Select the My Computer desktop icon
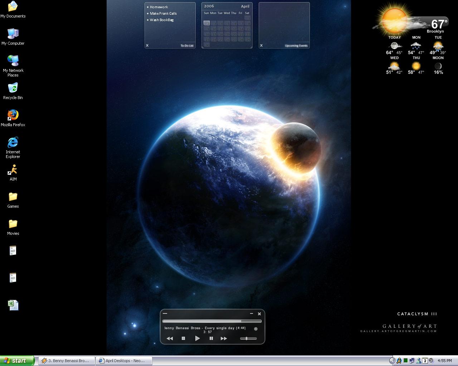Viewport: 458px width, 366px height. coord(13,34)
